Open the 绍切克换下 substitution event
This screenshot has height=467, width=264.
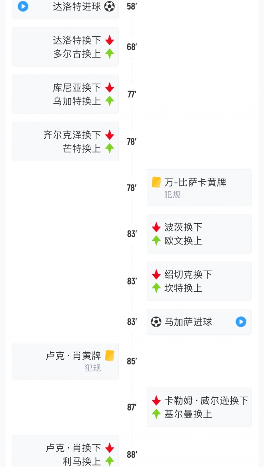click(188, 275)
